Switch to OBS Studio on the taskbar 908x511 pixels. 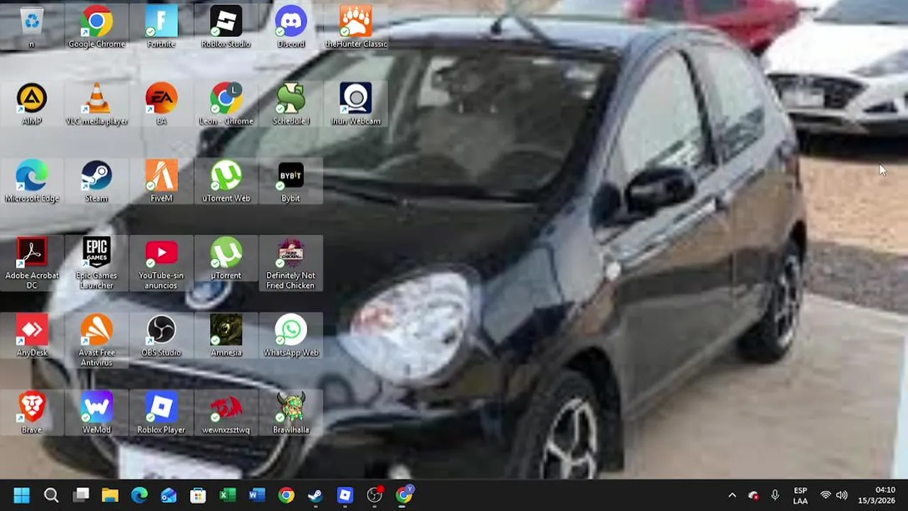[x=375, y=495]
